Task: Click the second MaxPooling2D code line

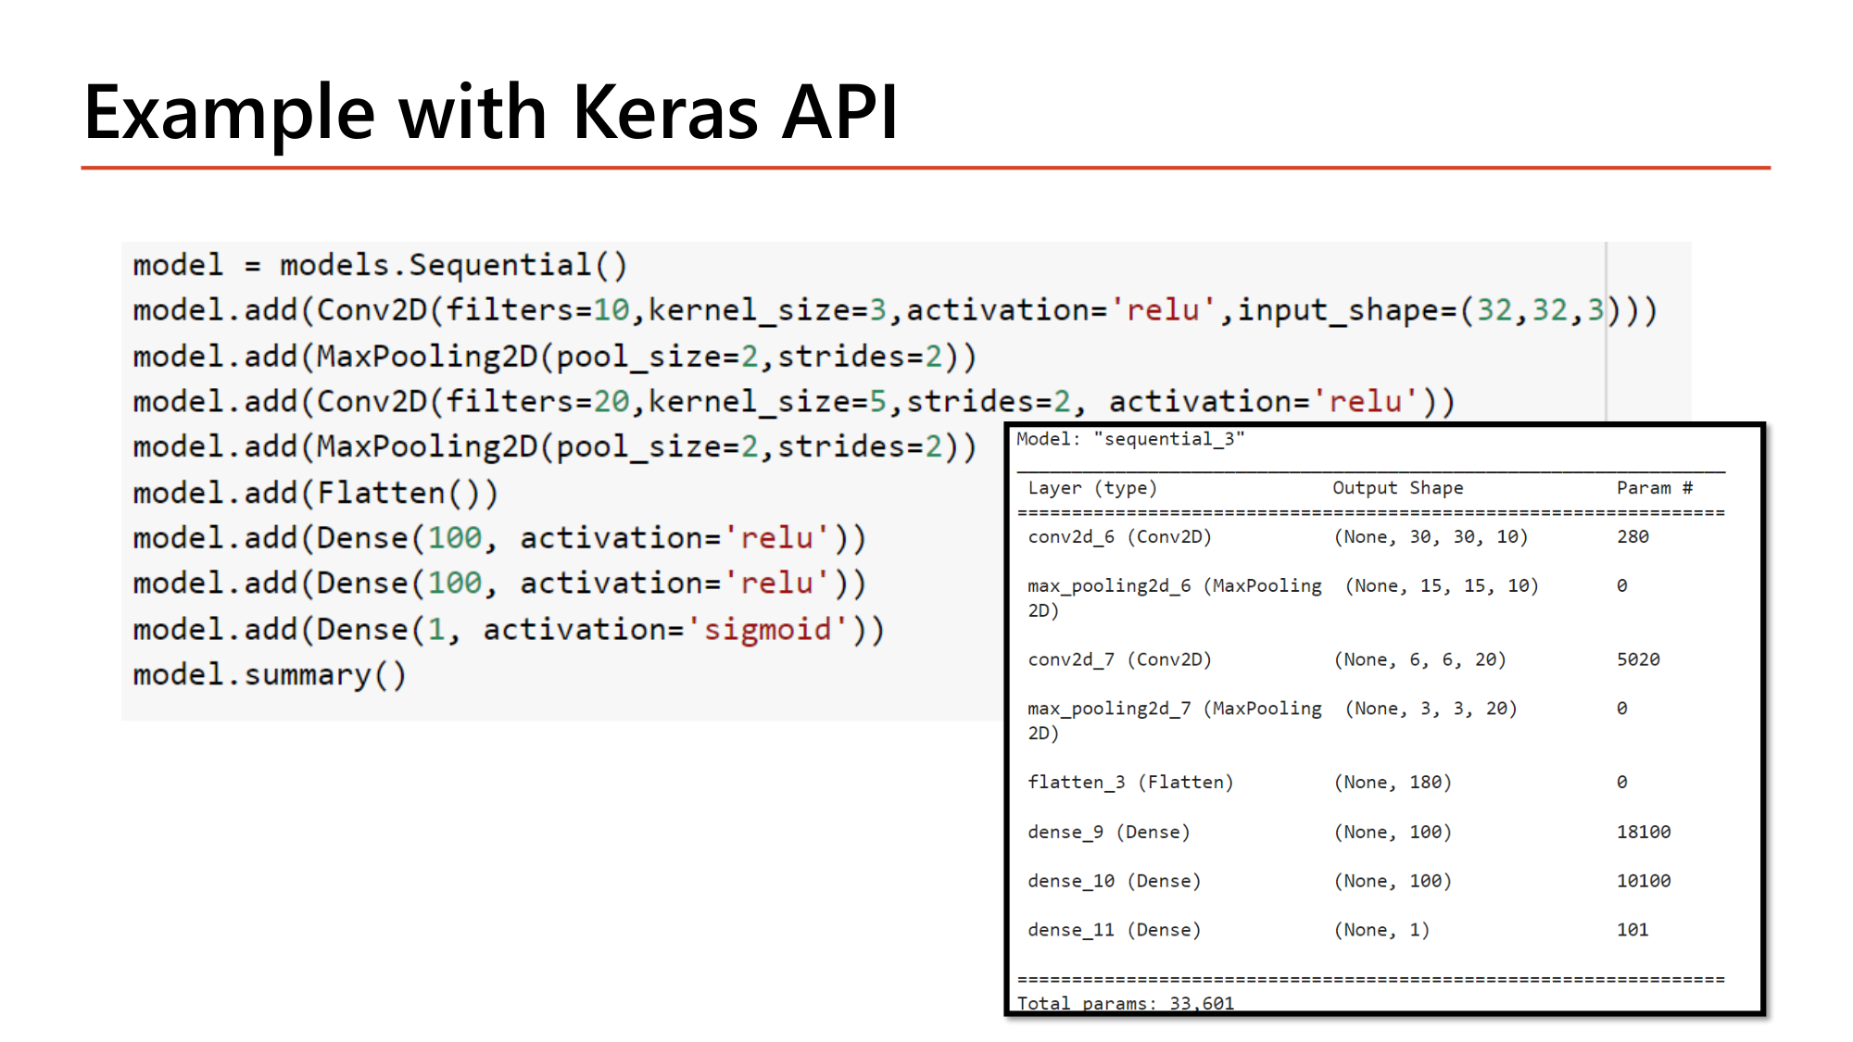Action: point(554,447)
